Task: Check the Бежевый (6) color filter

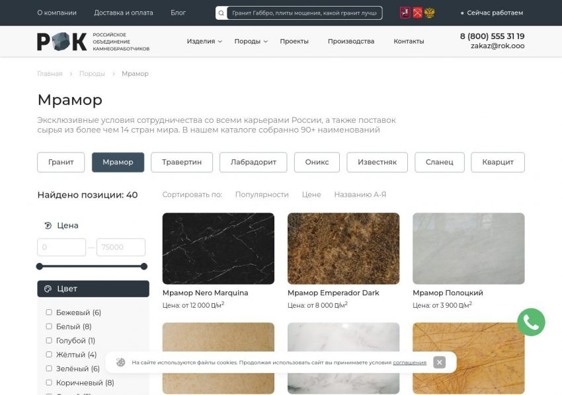Action: click(49, 312)
